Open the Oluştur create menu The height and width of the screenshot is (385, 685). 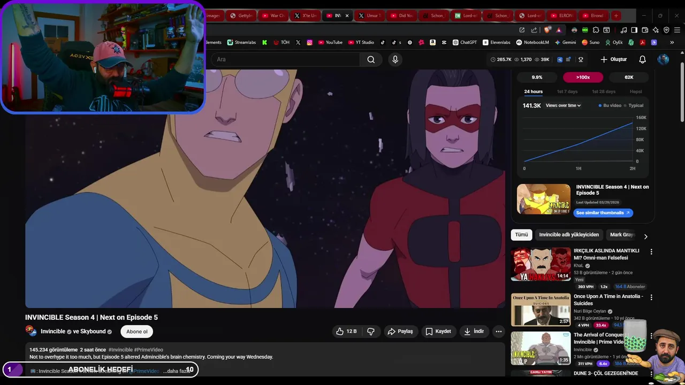(x=613, y=59)
